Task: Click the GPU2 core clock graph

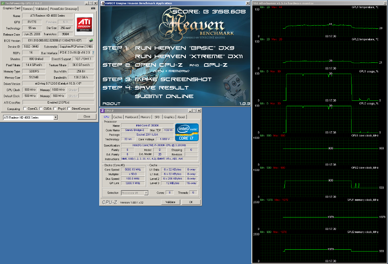Action: point(319,183)
